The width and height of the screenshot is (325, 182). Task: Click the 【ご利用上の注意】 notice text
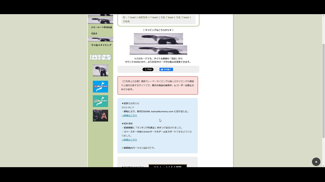tap(131, 81)
